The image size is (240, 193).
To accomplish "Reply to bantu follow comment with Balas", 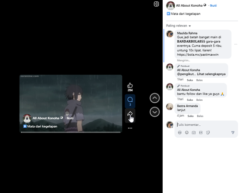I will (199, 100).
